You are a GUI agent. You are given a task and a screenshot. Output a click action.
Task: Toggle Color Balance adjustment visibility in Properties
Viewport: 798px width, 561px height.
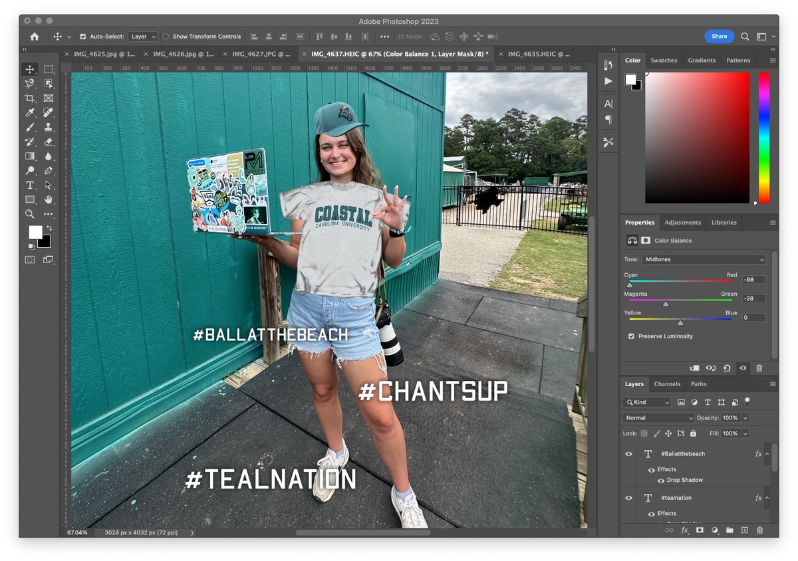(743, 368)
